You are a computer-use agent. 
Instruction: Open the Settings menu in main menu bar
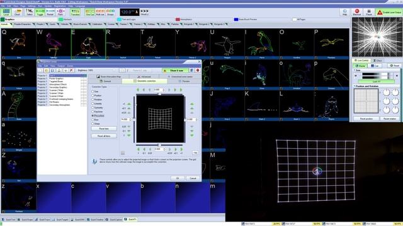point(31,6)
